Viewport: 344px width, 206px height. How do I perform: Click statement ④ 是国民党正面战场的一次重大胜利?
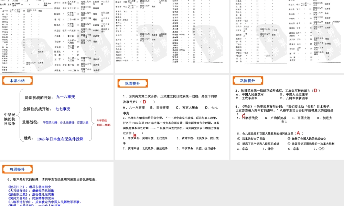311,144
